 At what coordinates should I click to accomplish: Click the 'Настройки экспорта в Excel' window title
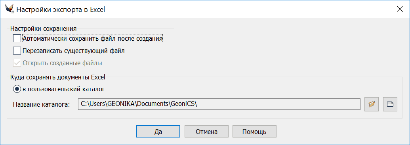coord(61,9)
